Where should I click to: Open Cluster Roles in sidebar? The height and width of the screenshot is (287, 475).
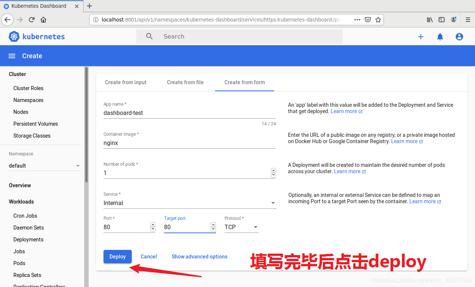click(x=28, y=88)
